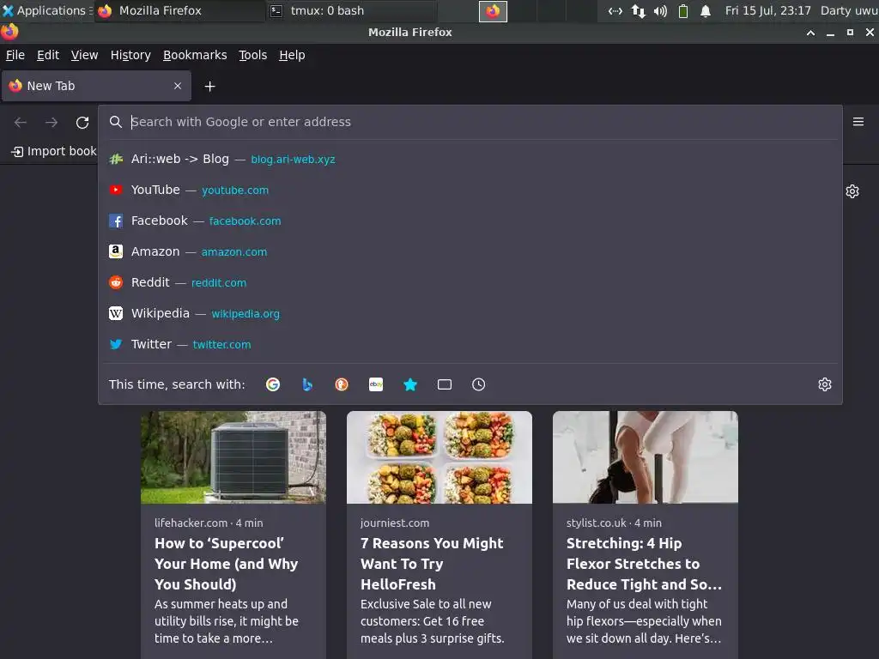Open the Help menu
Image resolution: width=879 pixels, height=659 pixels.
[292, 55]
